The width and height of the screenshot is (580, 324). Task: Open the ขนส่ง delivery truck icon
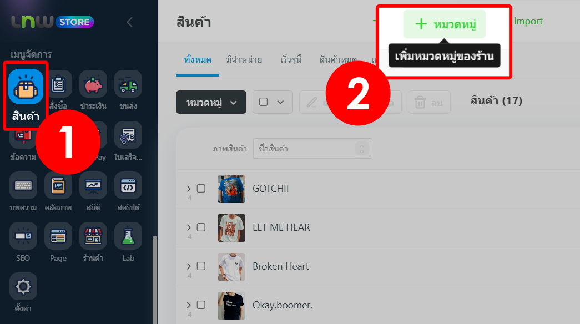click(128, 84)
